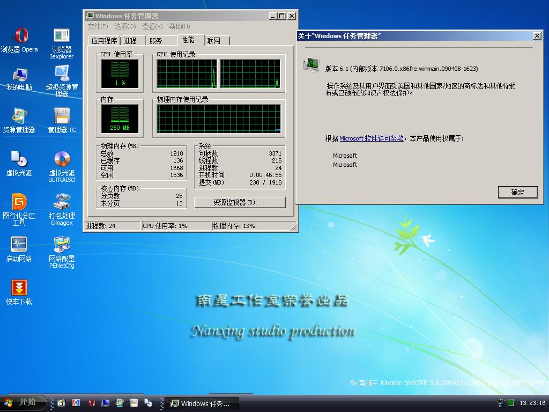Click the 进程数: 24 status bar entry
Viewport: 549px width, 412px height.
click(x=113, y=226)
